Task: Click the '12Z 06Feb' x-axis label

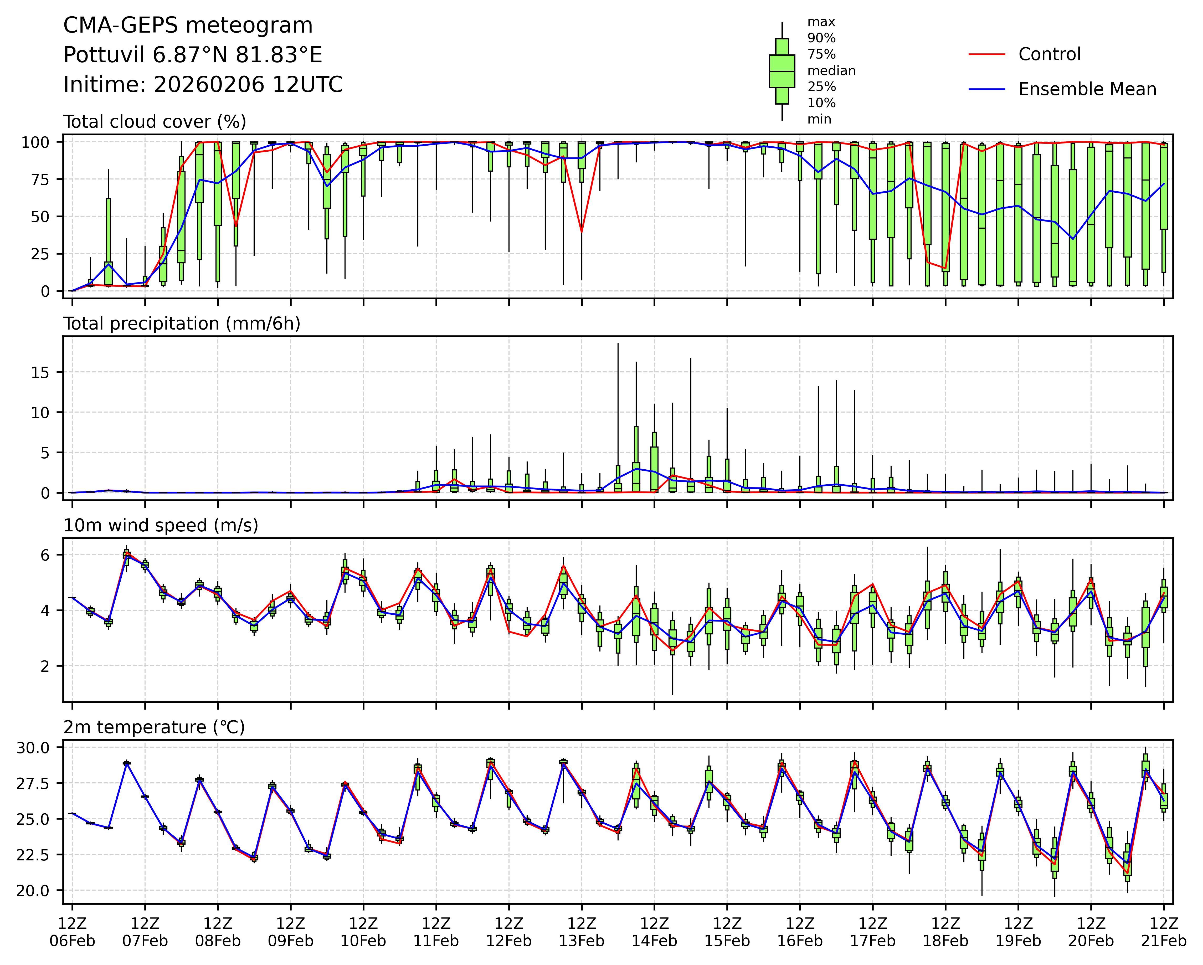Action: (72, 932)
